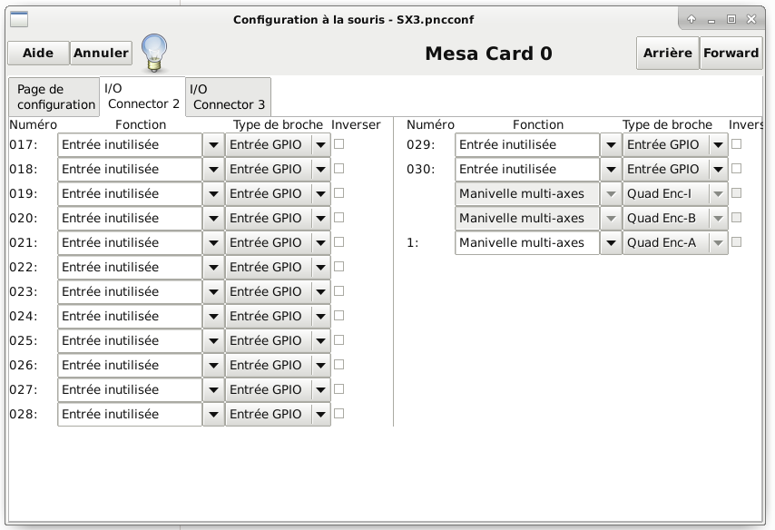Cancel with the Annuler button
The image size is (775, 530).
[x=101, y=53]
